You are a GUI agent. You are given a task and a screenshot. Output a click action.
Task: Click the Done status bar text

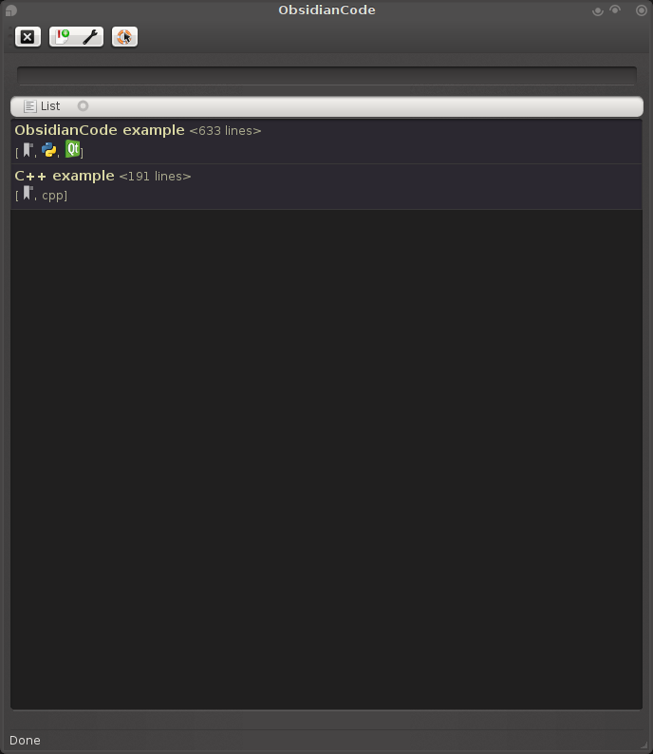tap(25, 740)
